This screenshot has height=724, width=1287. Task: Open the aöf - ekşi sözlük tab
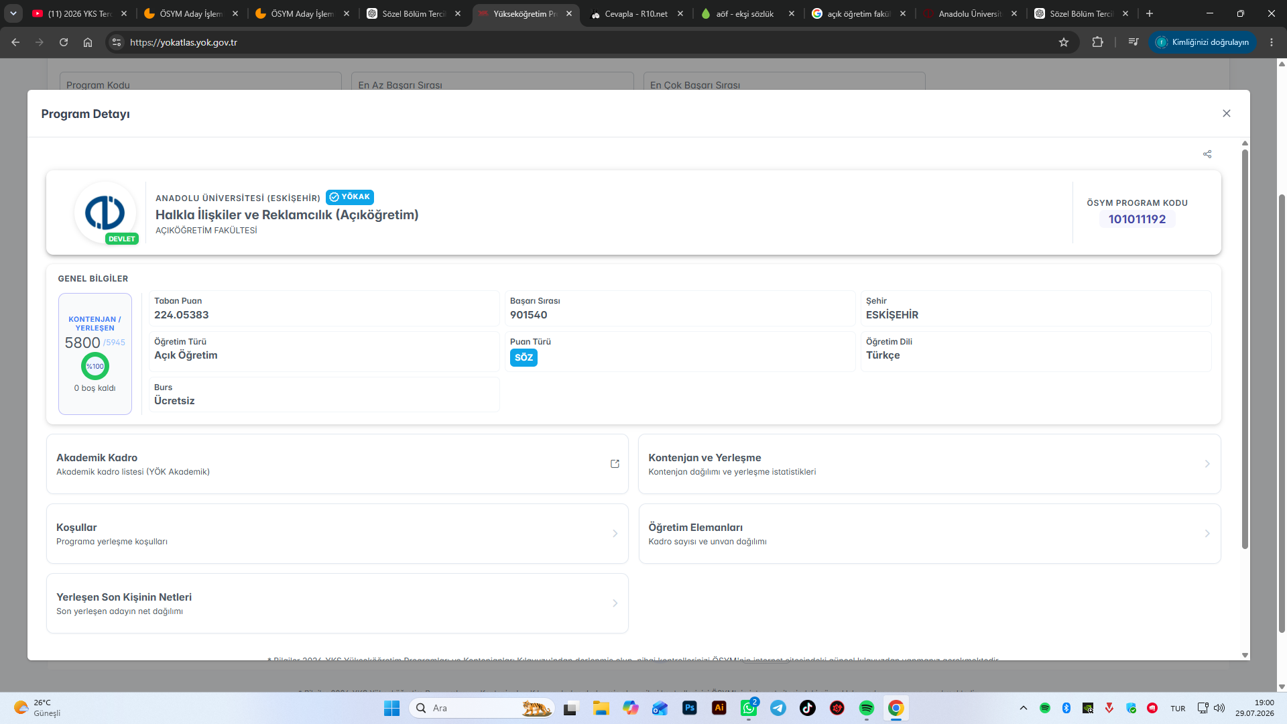748,13
